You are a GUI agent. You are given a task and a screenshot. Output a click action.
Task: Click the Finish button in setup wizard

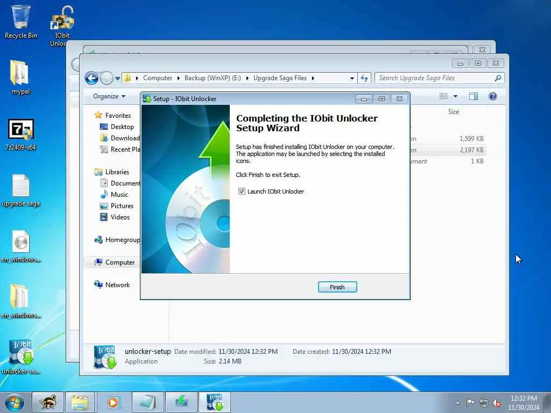point(337,287)
